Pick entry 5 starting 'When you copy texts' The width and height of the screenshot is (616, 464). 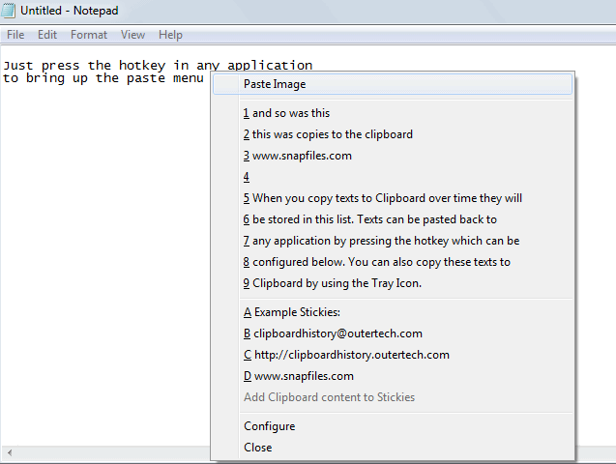tap(382, 198)
